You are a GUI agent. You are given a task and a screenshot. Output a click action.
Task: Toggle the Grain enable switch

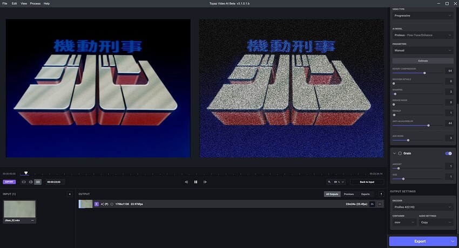[448, 154]
